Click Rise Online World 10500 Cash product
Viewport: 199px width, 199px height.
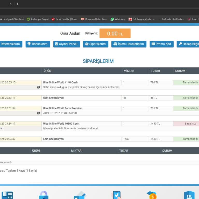(x=61, y=124)
